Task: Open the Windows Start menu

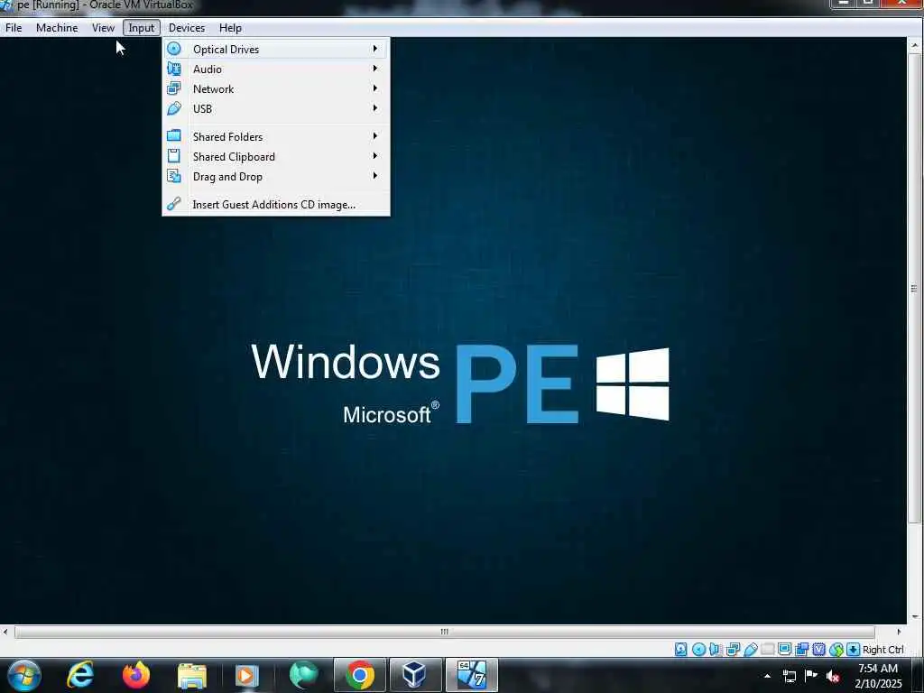Action: pyautogui.click(x=23, y=675)
